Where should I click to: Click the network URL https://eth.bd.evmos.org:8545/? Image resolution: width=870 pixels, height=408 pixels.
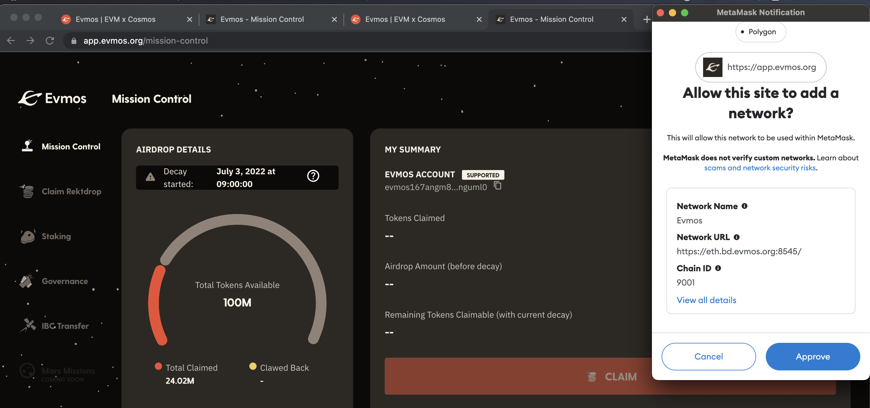coord(739,251)
